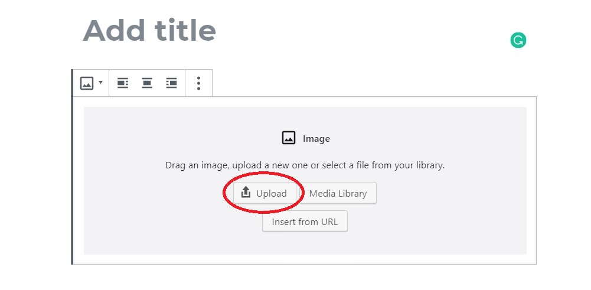591x290 pixels.
Task: Choose Insert from URL
Action: pyautogui.click(x=305, y=222)
